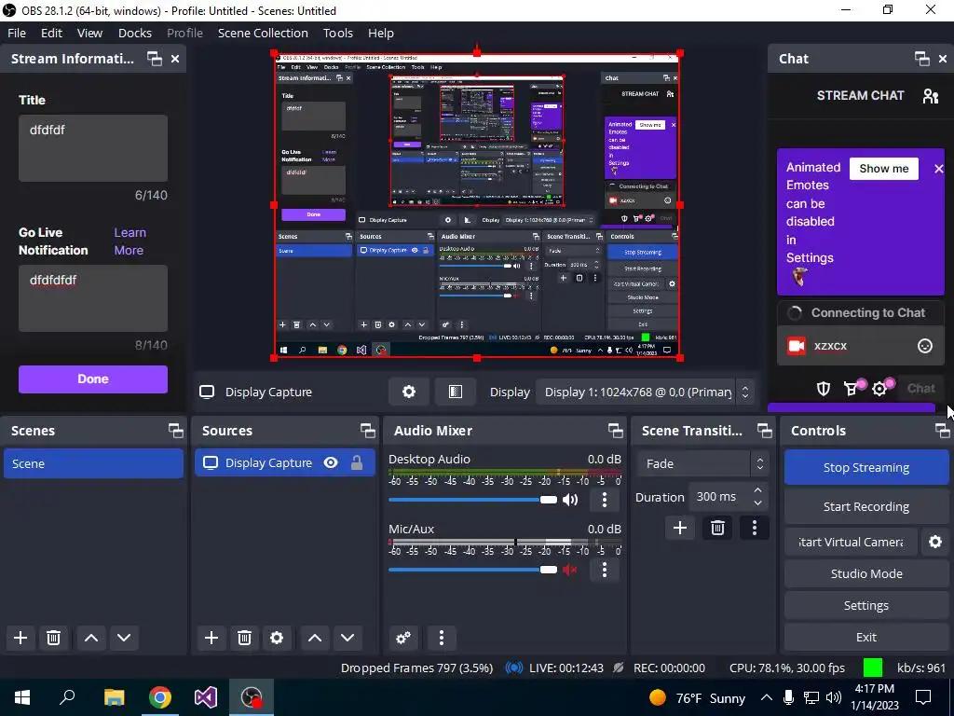
Task: Toggle Studio Mode button
Action: (865, 573)
